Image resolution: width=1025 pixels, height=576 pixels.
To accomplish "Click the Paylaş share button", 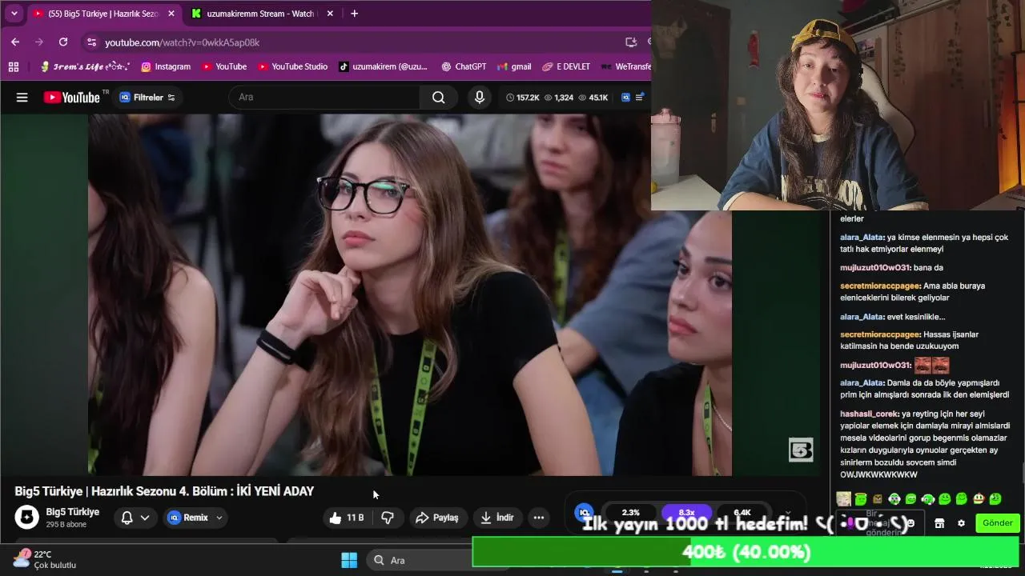I will point(437,518).
